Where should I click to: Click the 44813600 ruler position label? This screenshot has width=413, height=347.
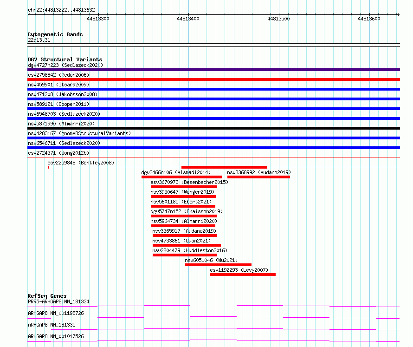coord(369,19)
